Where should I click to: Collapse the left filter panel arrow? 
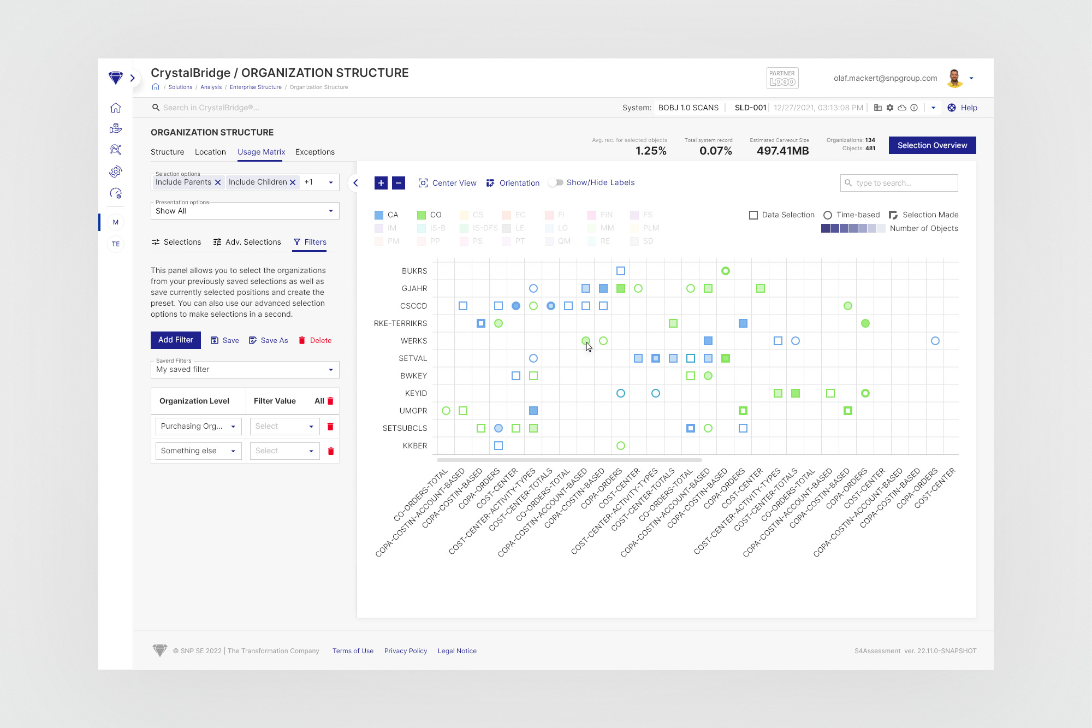355,183
